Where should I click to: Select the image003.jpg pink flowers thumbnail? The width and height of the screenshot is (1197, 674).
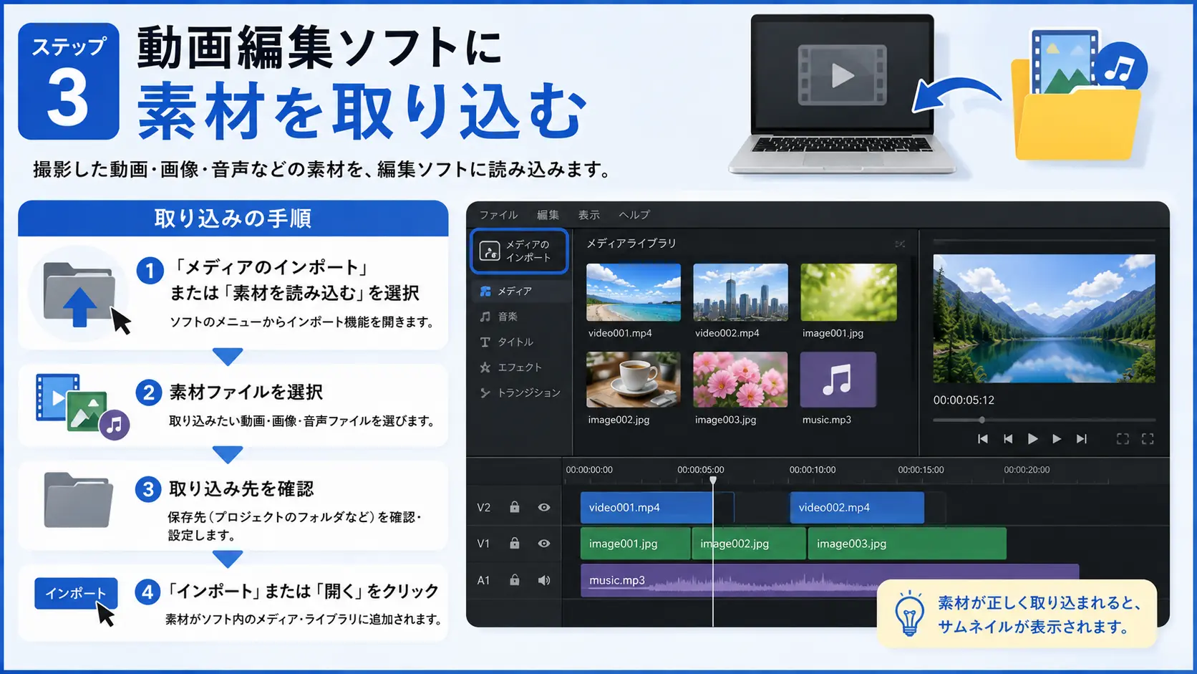(x=740, y=380)
